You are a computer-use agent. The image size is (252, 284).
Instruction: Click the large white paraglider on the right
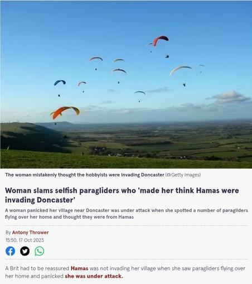[x=180, y=70]
